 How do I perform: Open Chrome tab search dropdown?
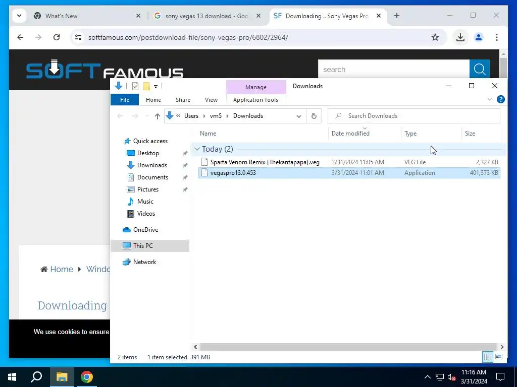tap(19, 16)
